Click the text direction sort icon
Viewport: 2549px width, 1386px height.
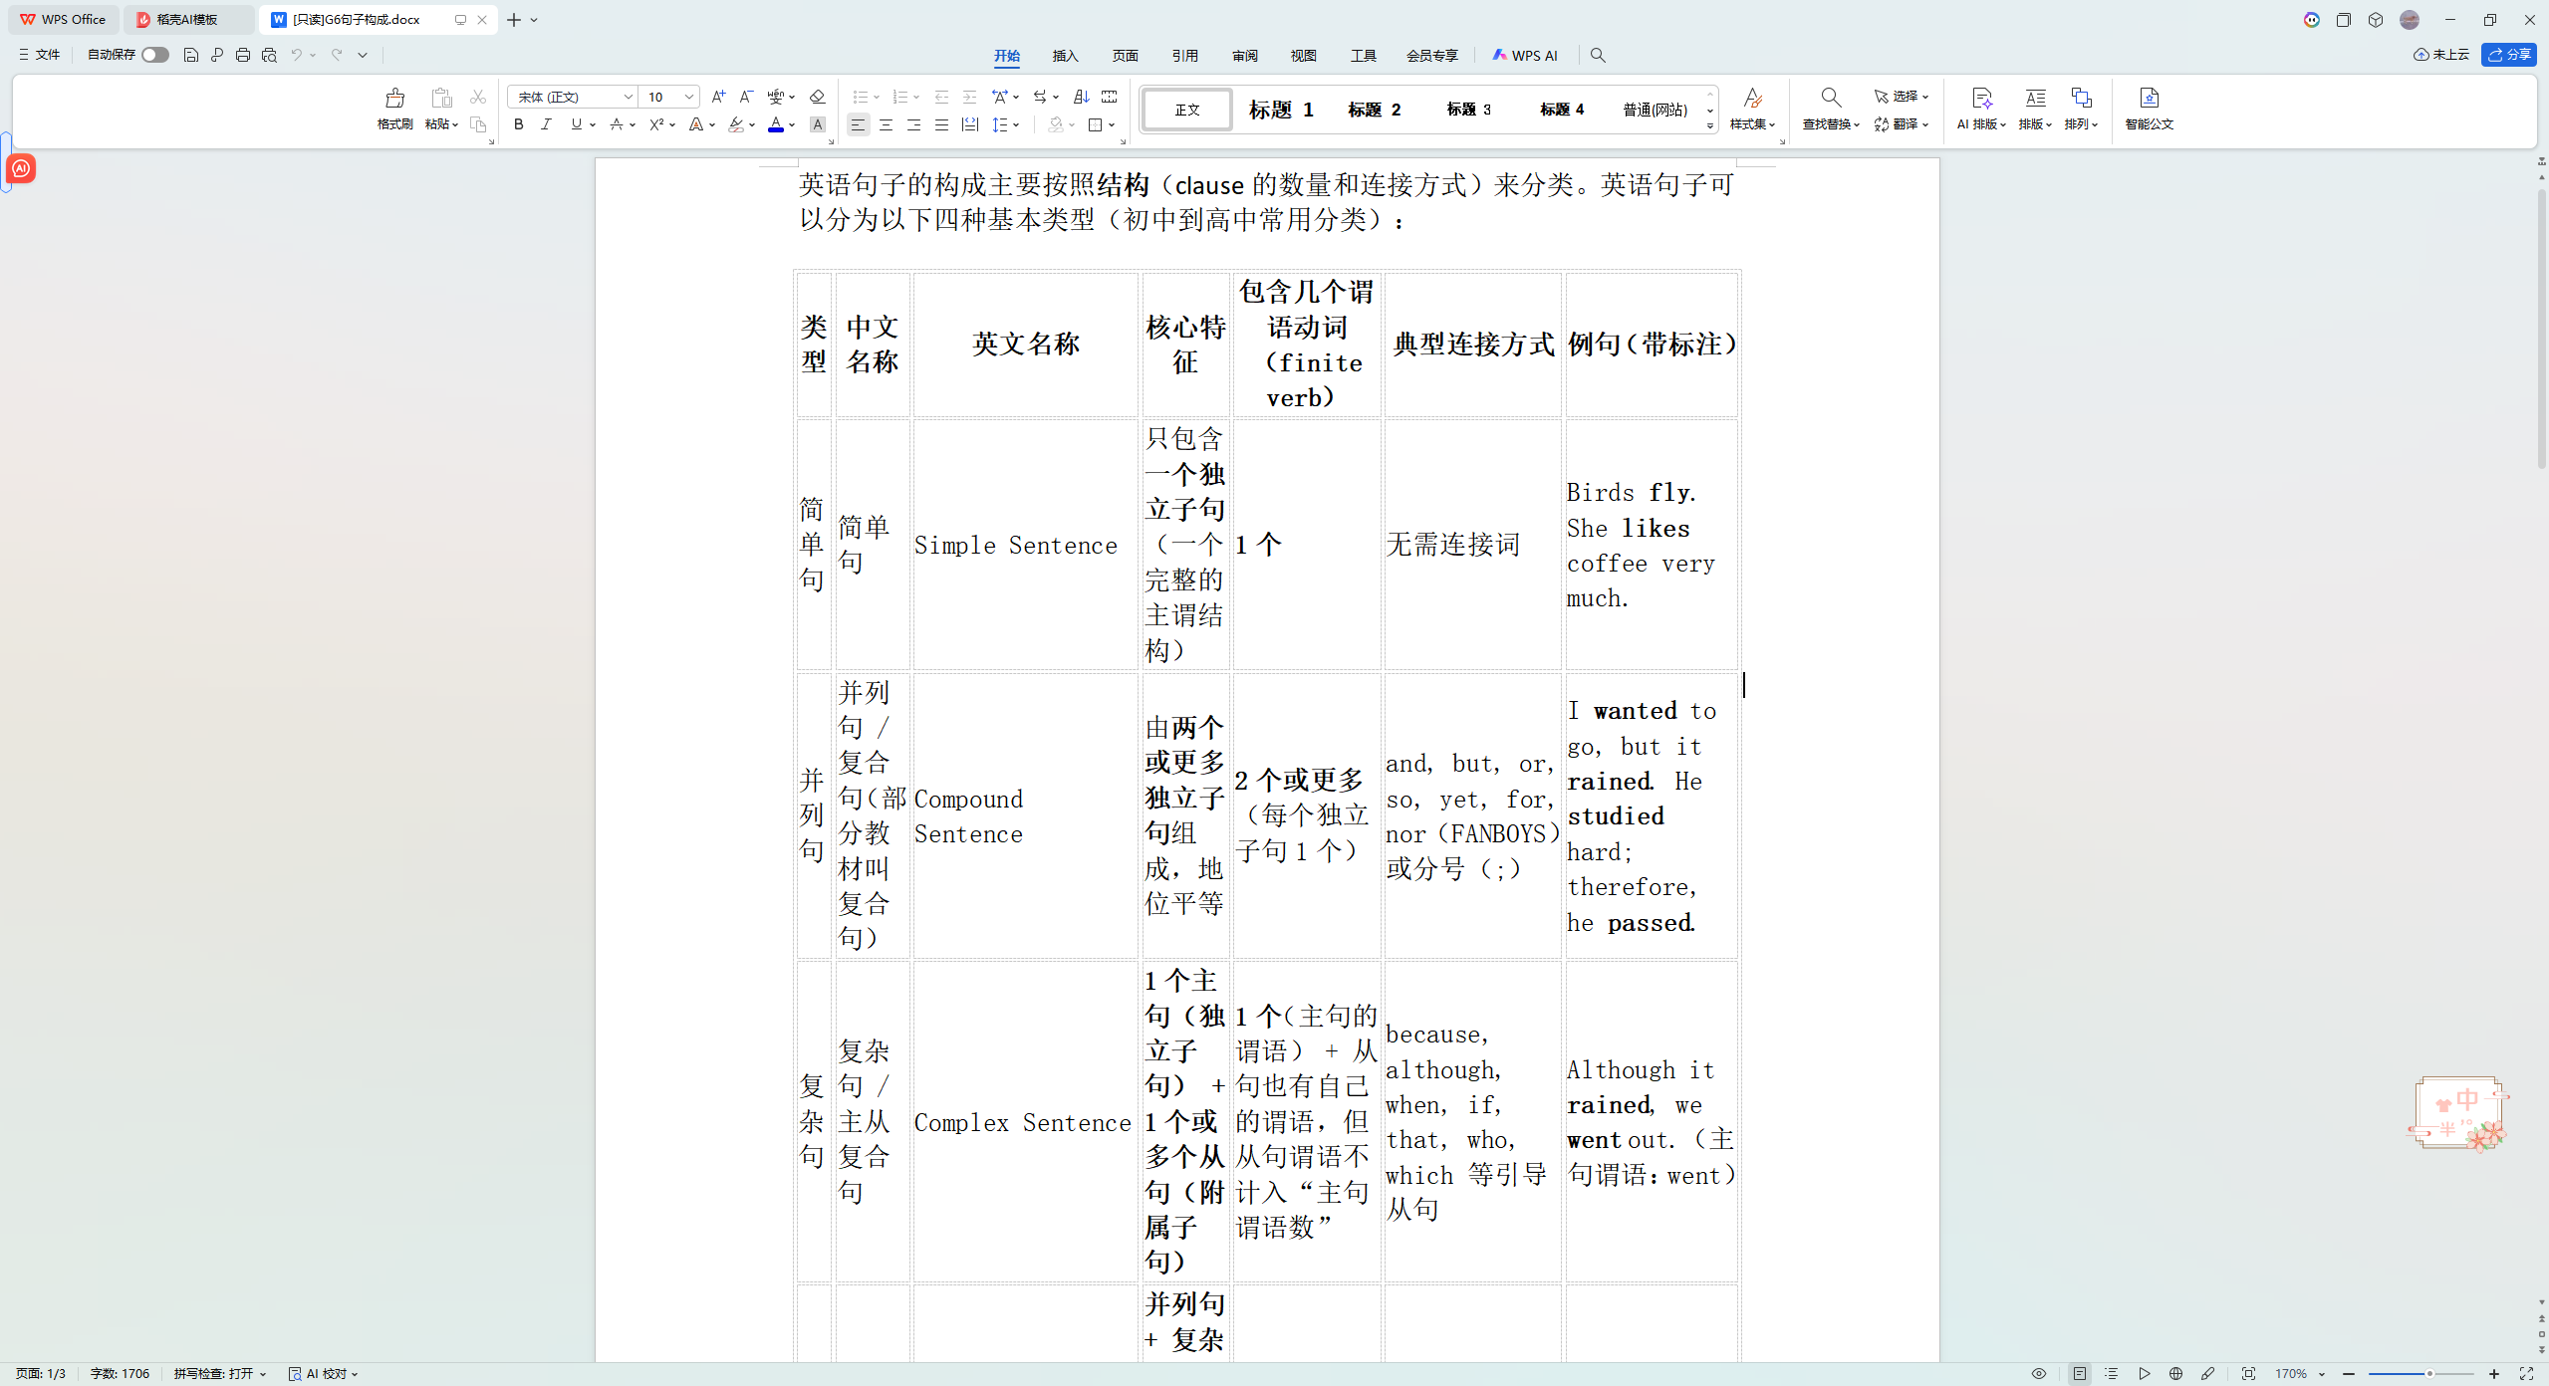click(x=1082, y=97)
